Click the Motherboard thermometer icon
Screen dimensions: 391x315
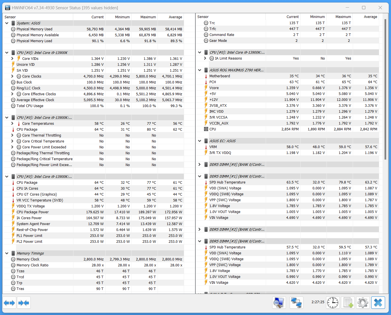(x=206, y=76)
